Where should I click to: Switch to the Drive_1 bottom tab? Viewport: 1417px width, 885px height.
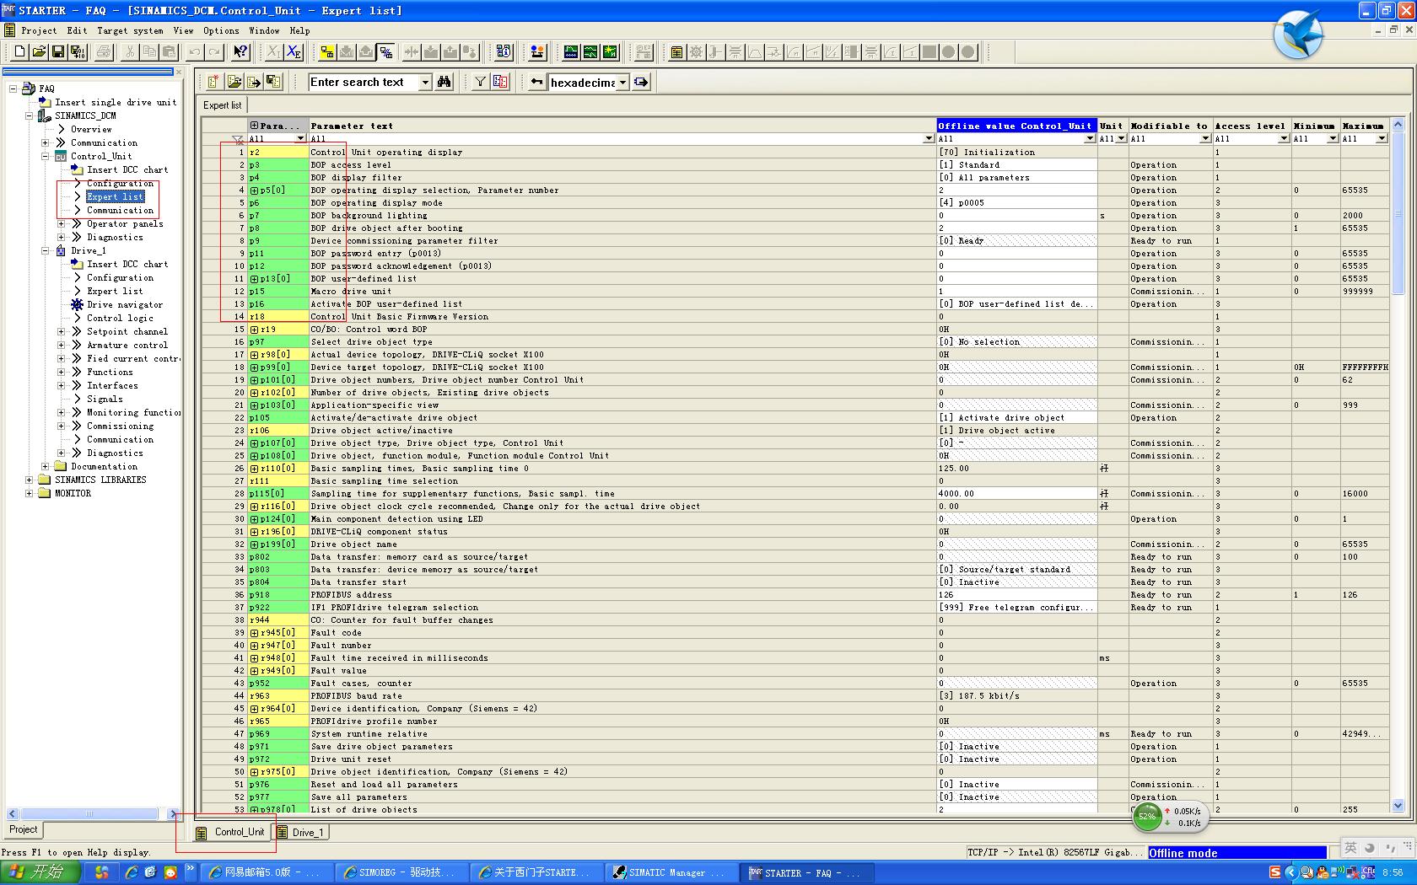click(x=302, y=832)
